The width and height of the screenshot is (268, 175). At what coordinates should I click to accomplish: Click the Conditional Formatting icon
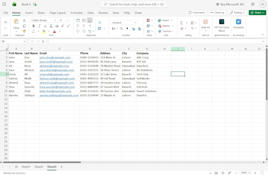coord(148,20)
